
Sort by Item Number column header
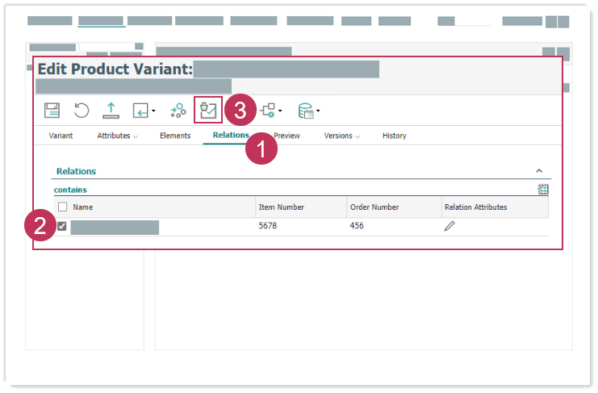pos(281,207)
